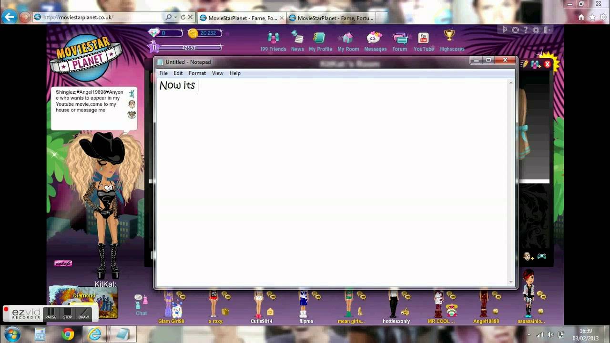Screen dimensions: 610x343
Task: Click the add friend icon in room
Action: [536, 64]
